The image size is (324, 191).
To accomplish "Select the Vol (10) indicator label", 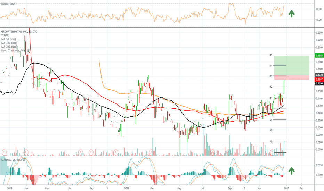I will click(5, 35).
